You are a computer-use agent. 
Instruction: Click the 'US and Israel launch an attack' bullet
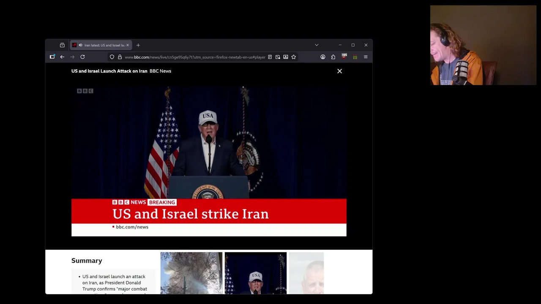[115, 283]
